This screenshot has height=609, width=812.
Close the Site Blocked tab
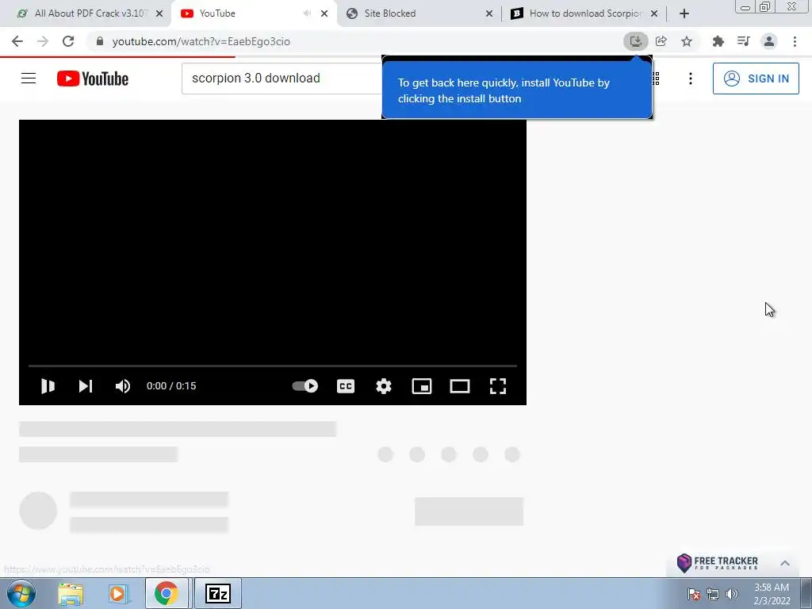click(x=488, y=13)
